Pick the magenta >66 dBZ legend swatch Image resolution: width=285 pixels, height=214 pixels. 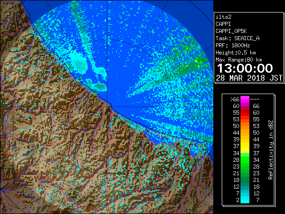coord(245,99)
